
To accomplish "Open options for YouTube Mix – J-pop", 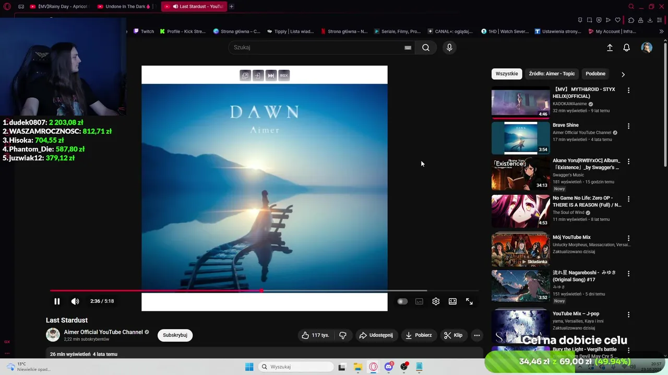I will coord(628,315).
